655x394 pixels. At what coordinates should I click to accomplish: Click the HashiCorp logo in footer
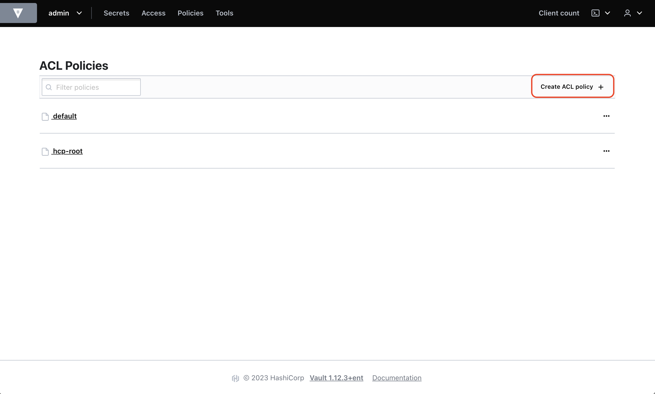click(x=235, y=378)
